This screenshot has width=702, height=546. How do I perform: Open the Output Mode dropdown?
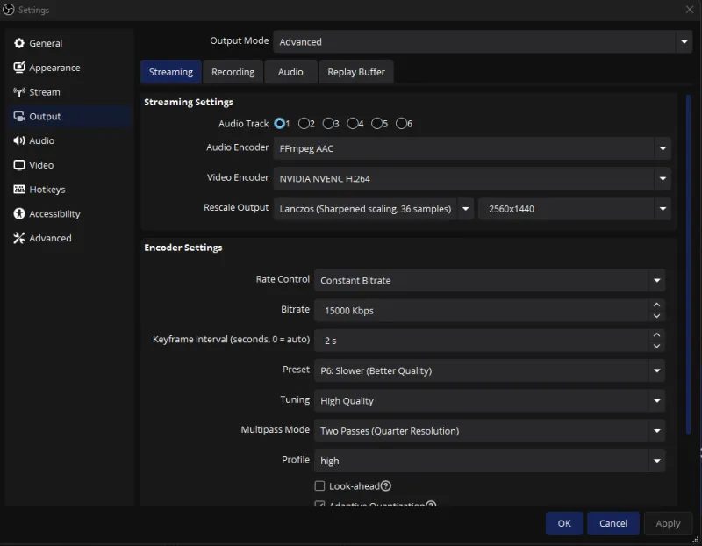[483, 41]
